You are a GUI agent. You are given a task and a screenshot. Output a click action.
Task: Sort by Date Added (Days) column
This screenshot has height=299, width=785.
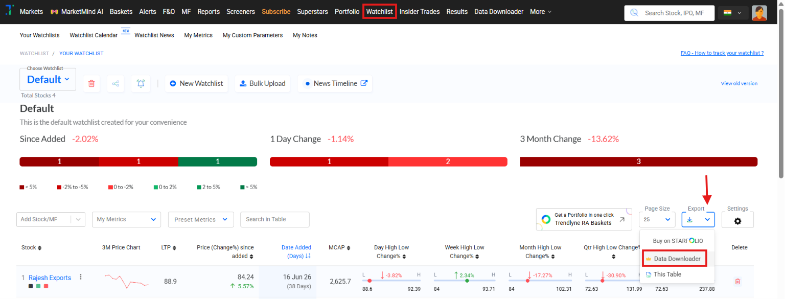296,251
